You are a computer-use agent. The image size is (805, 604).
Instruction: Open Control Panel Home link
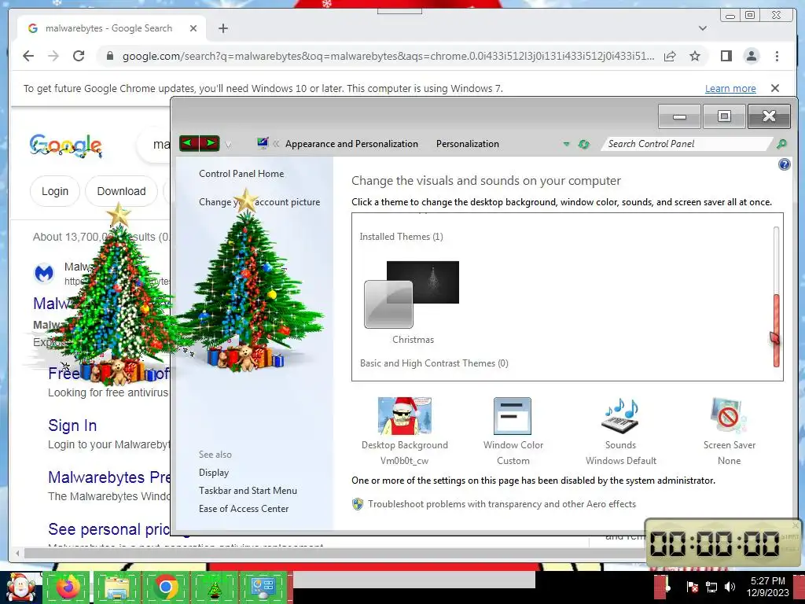pos(241,174)
